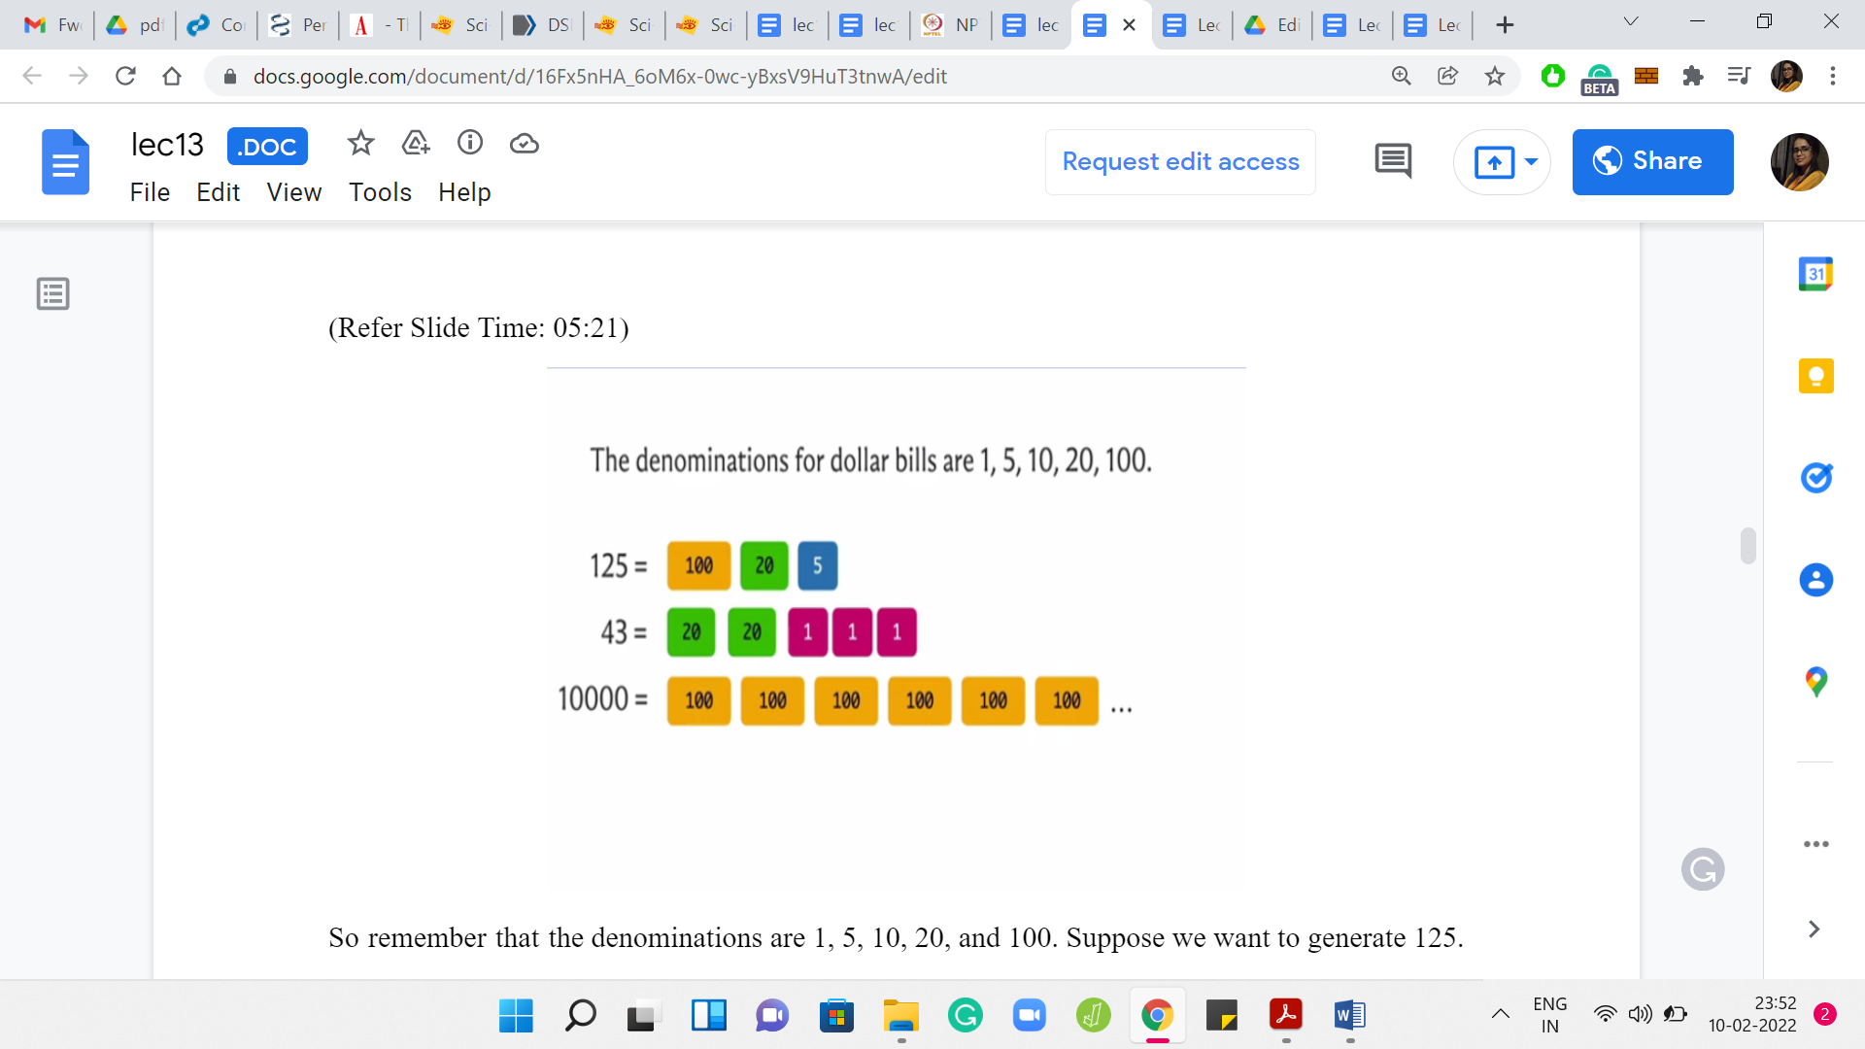
Task: Open Google Tasks side panel
Action: tap(1815, 478)
